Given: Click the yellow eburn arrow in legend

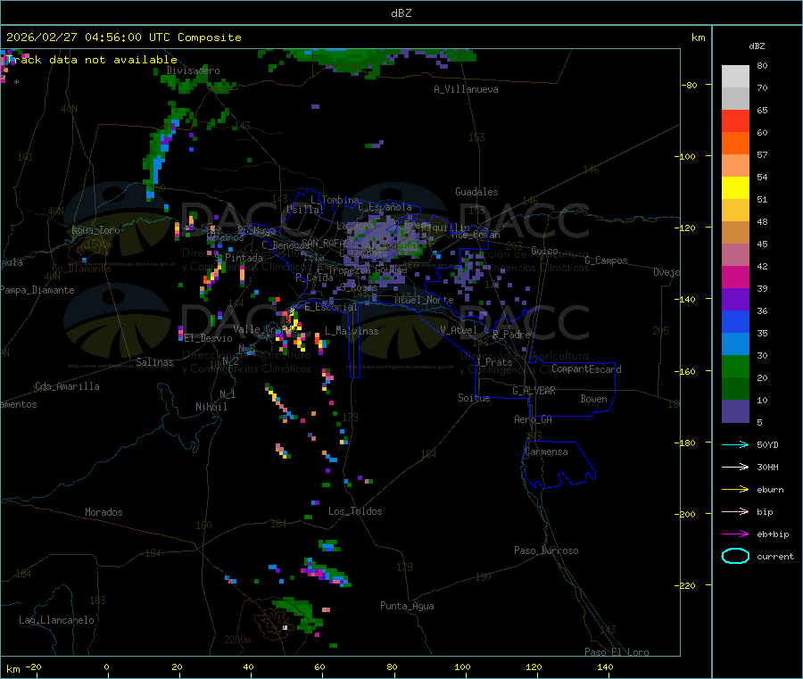Looking at the screenshot, I should click(735, 490).
